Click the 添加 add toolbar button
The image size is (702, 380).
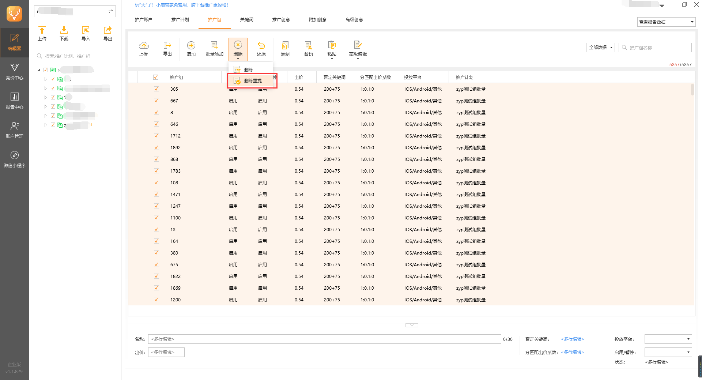tap(191, 49)
